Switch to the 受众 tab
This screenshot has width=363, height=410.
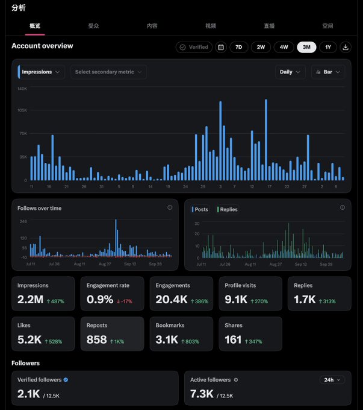click(93, 26)
